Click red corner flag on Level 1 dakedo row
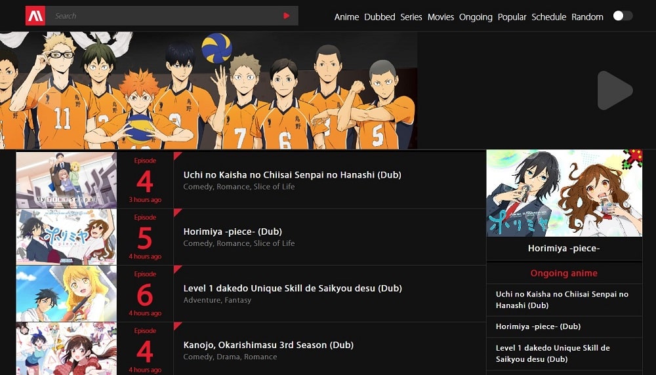Image resolution: width=656 pixels, height=375 pixels. (x=176, y=269)
